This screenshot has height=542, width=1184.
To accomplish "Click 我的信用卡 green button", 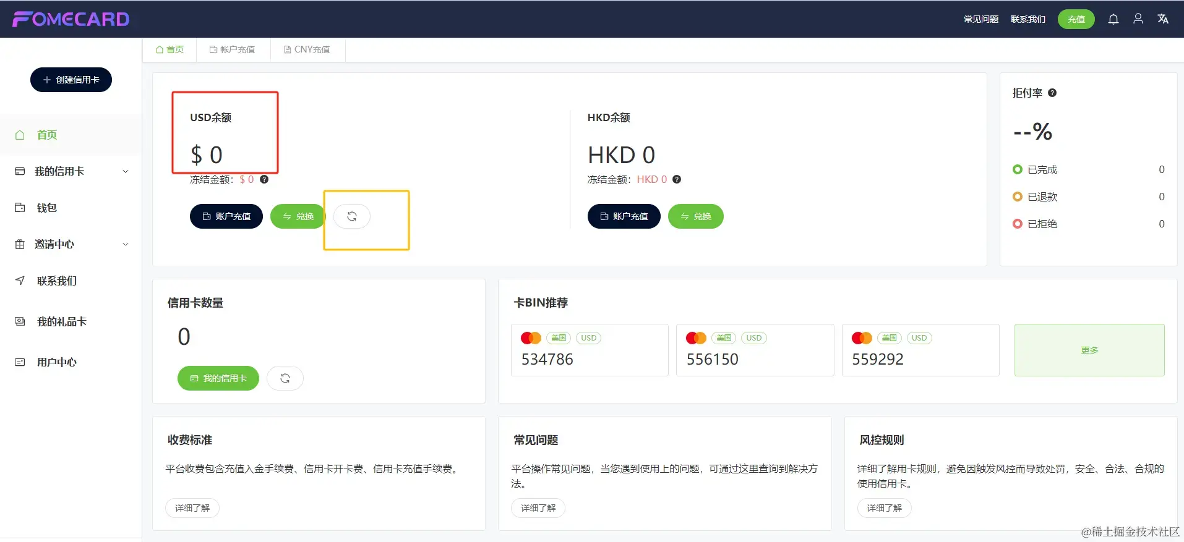I will coord(218,378).
